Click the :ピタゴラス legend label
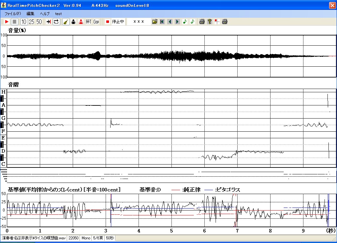337x243 pixels. pyautogui.click(x=228, y=190)
